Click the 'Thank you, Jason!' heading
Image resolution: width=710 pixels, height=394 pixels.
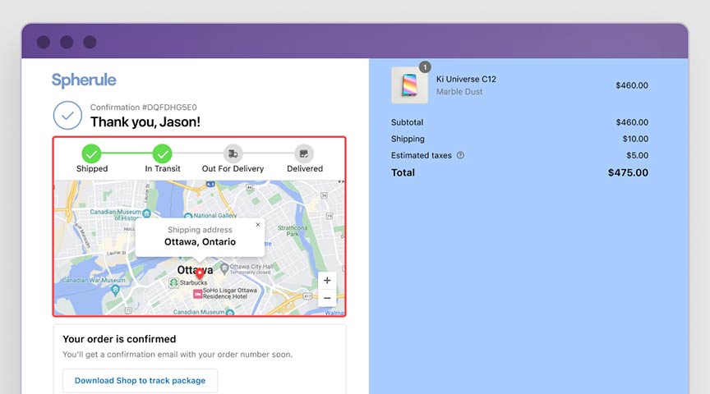[x=145, y=122]
